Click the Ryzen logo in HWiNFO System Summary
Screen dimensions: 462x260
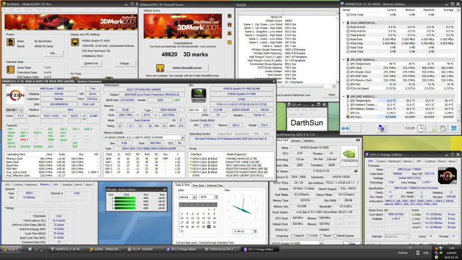pyautogui.click(x=16, y=95)
